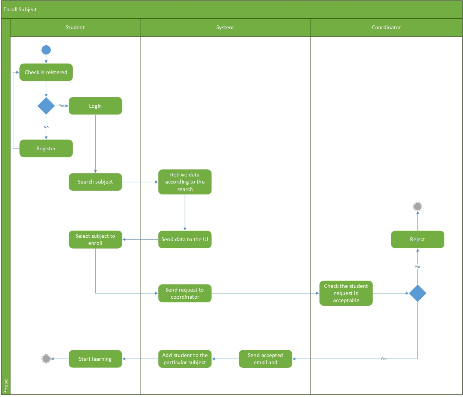The image size is (463, 397).
Task: Select the 'Send data to the UI' box
Action: tap(185, 239)
